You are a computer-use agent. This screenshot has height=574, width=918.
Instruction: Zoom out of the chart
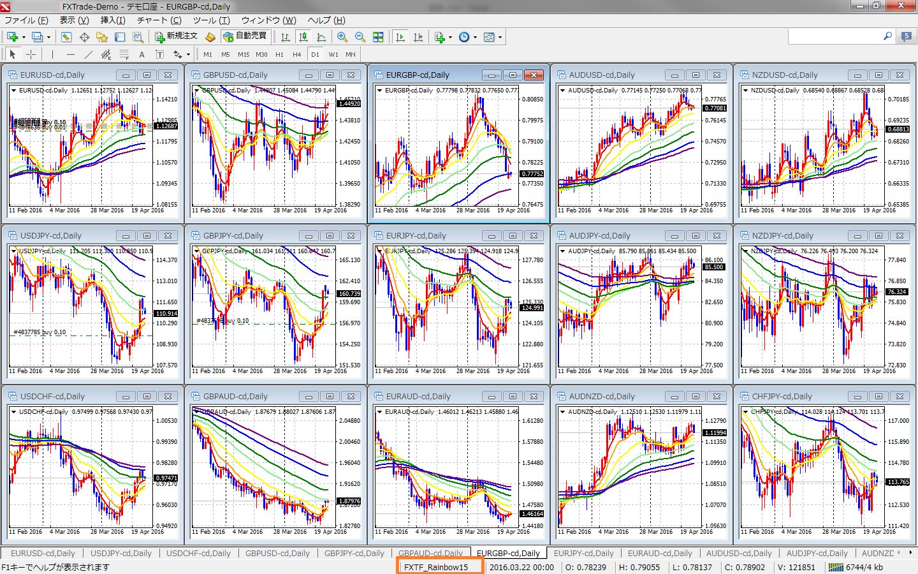[360, 37]
